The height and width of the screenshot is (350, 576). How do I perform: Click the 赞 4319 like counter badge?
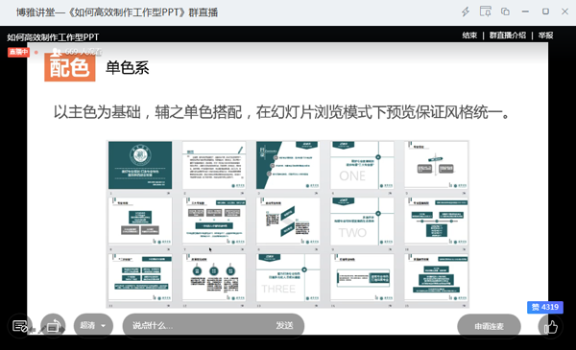click(545, 307)
